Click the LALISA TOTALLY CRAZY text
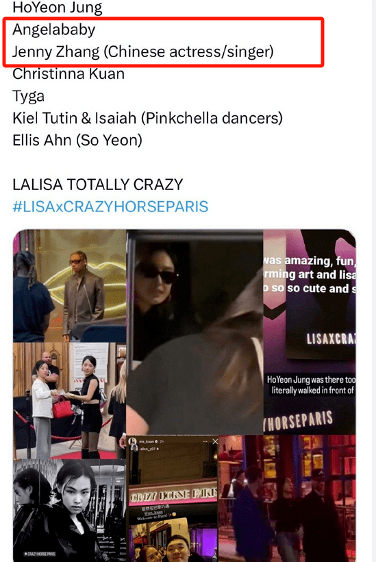The width and height of the screenshot is (376, 562). pos(98,185)
